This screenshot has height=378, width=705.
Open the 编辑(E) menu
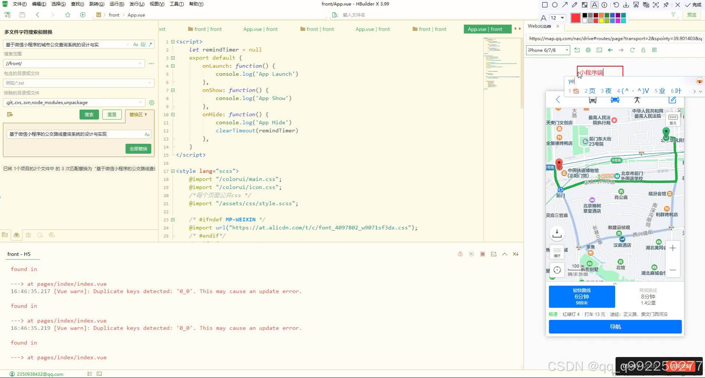point(39,4)
